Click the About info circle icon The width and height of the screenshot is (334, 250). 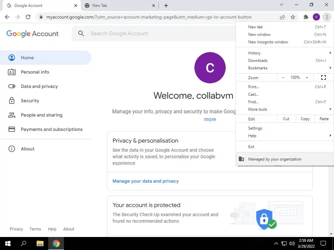[12, 149]
